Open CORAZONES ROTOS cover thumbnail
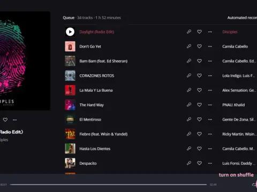This screenshot has width=257, height=192. click(70, 76)
